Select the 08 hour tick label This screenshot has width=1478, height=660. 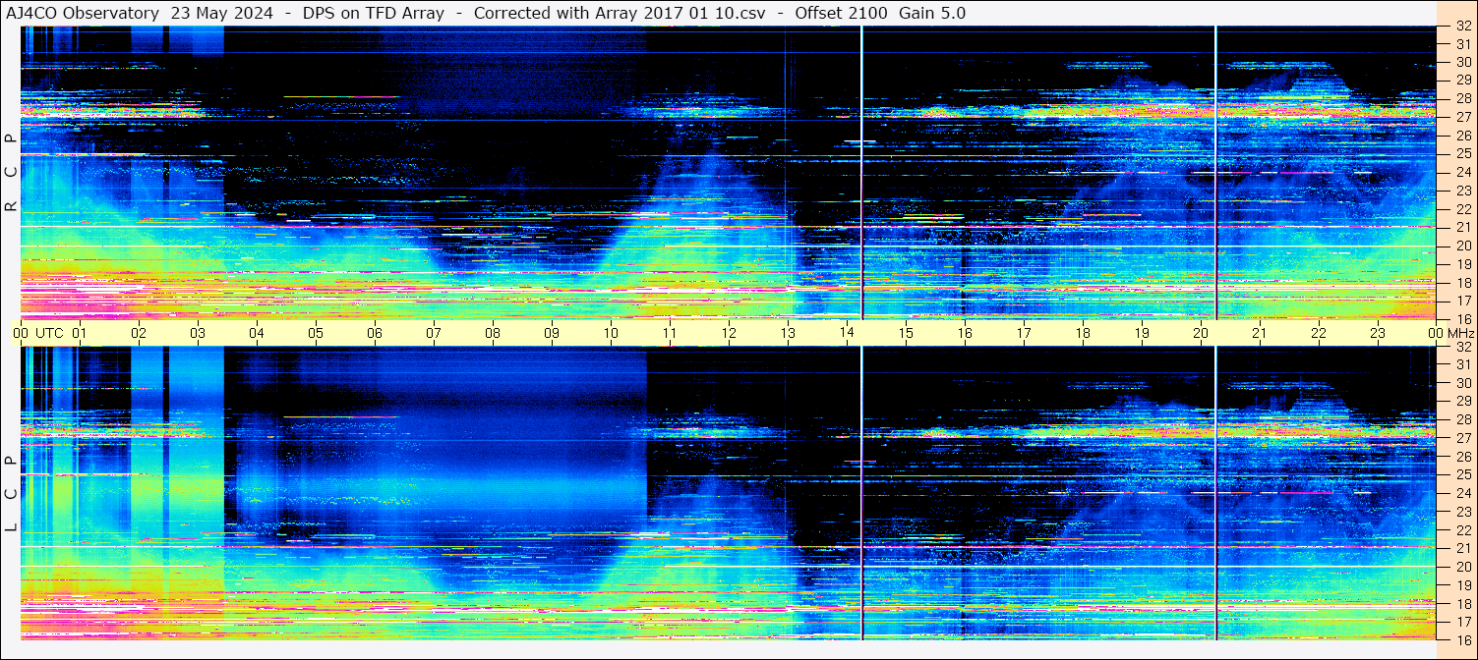(493, 333)
